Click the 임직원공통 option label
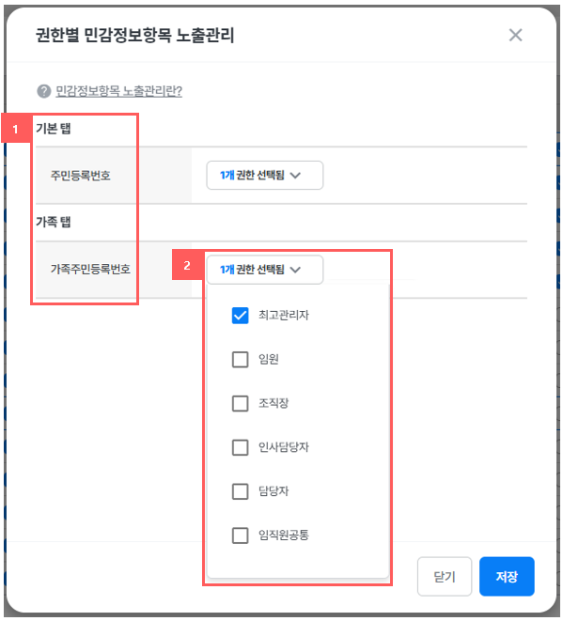The image size is (563, 621). coord(284,536)
